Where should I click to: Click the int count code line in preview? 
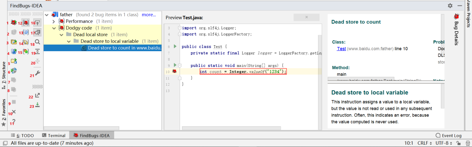coord(243,72)
